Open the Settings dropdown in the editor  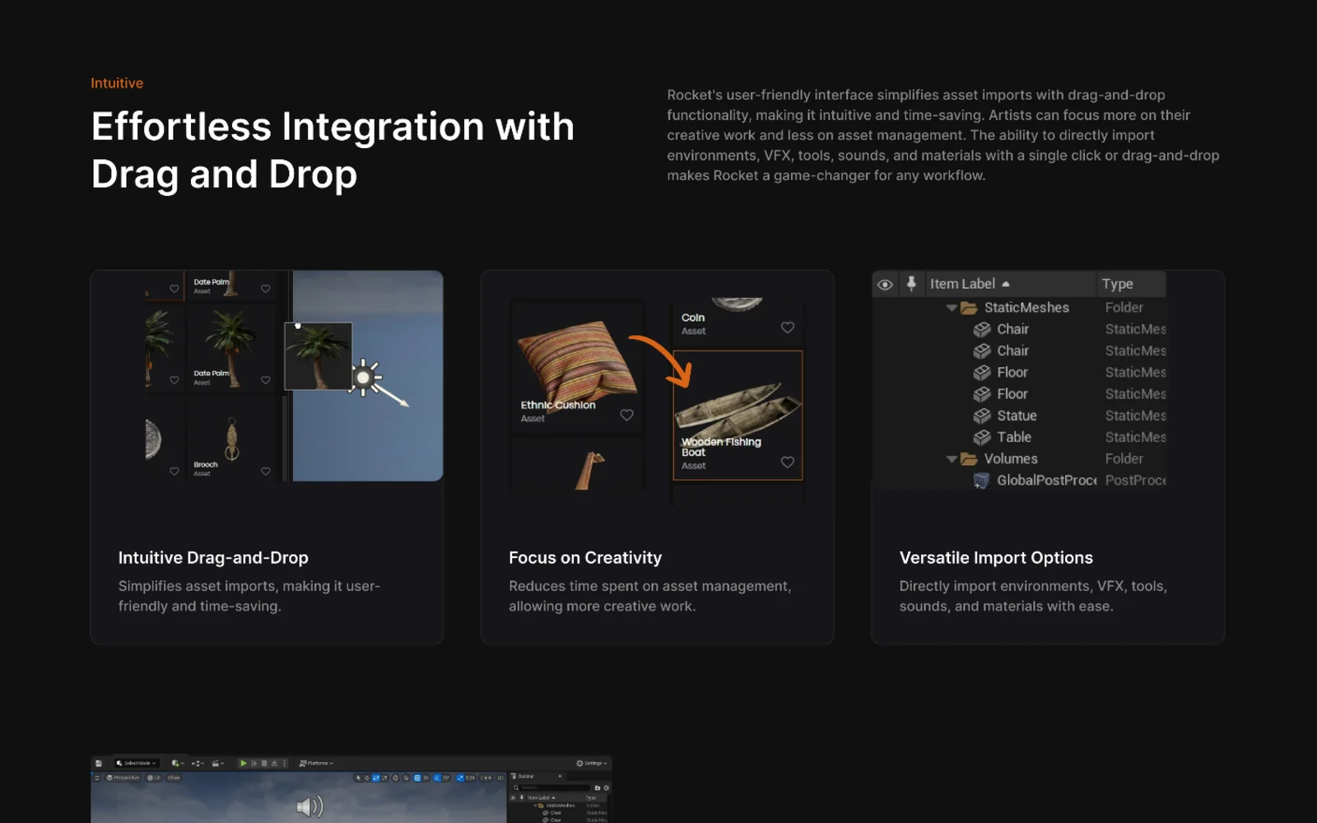[592, 763]
